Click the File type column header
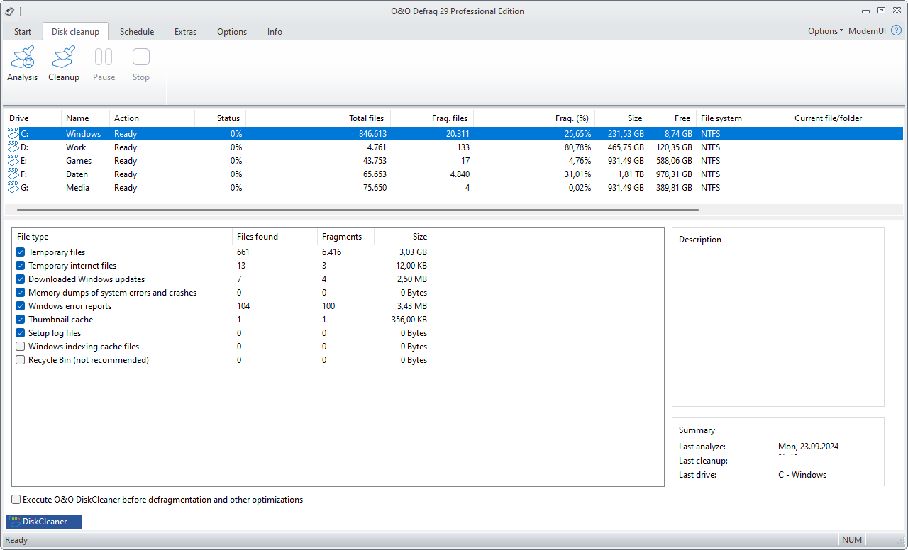 coord(123,237)
